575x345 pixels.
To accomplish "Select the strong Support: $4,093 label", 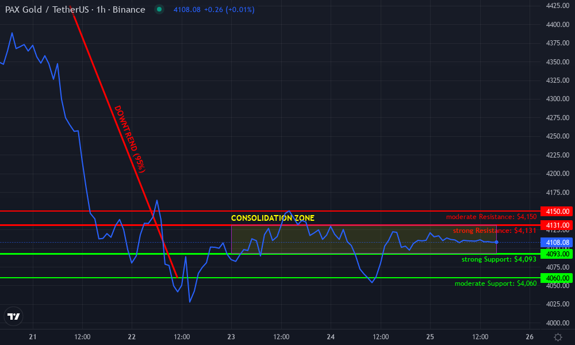I will [499, 259].
